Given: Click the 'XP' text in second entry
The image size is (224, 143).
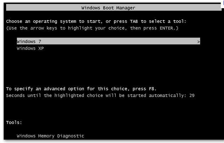Looking at the screenshot, I should click(x=41, y=48).
